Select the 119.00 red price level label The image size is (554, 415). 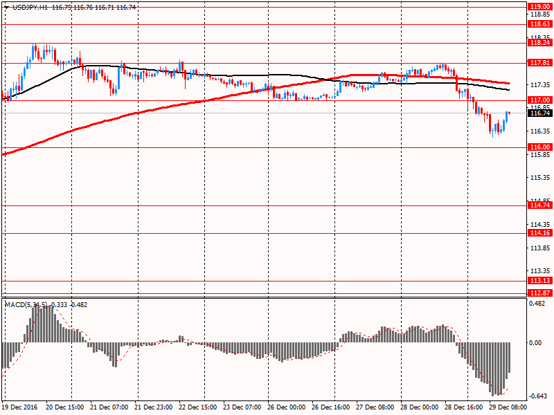[540, 7]
